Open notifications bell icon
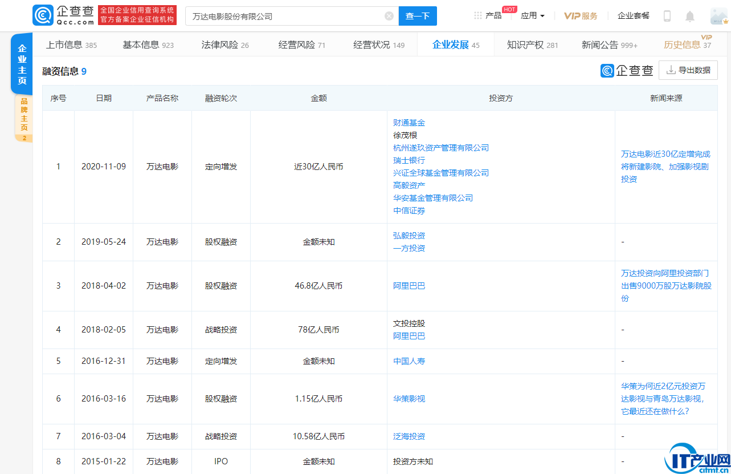This screenshot has height=474, width=731. coord(690,16)
